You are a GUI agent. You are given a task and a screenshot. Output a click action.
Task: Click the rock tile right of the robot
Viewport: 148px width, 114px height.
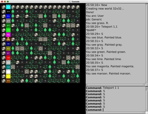(13, 39)
